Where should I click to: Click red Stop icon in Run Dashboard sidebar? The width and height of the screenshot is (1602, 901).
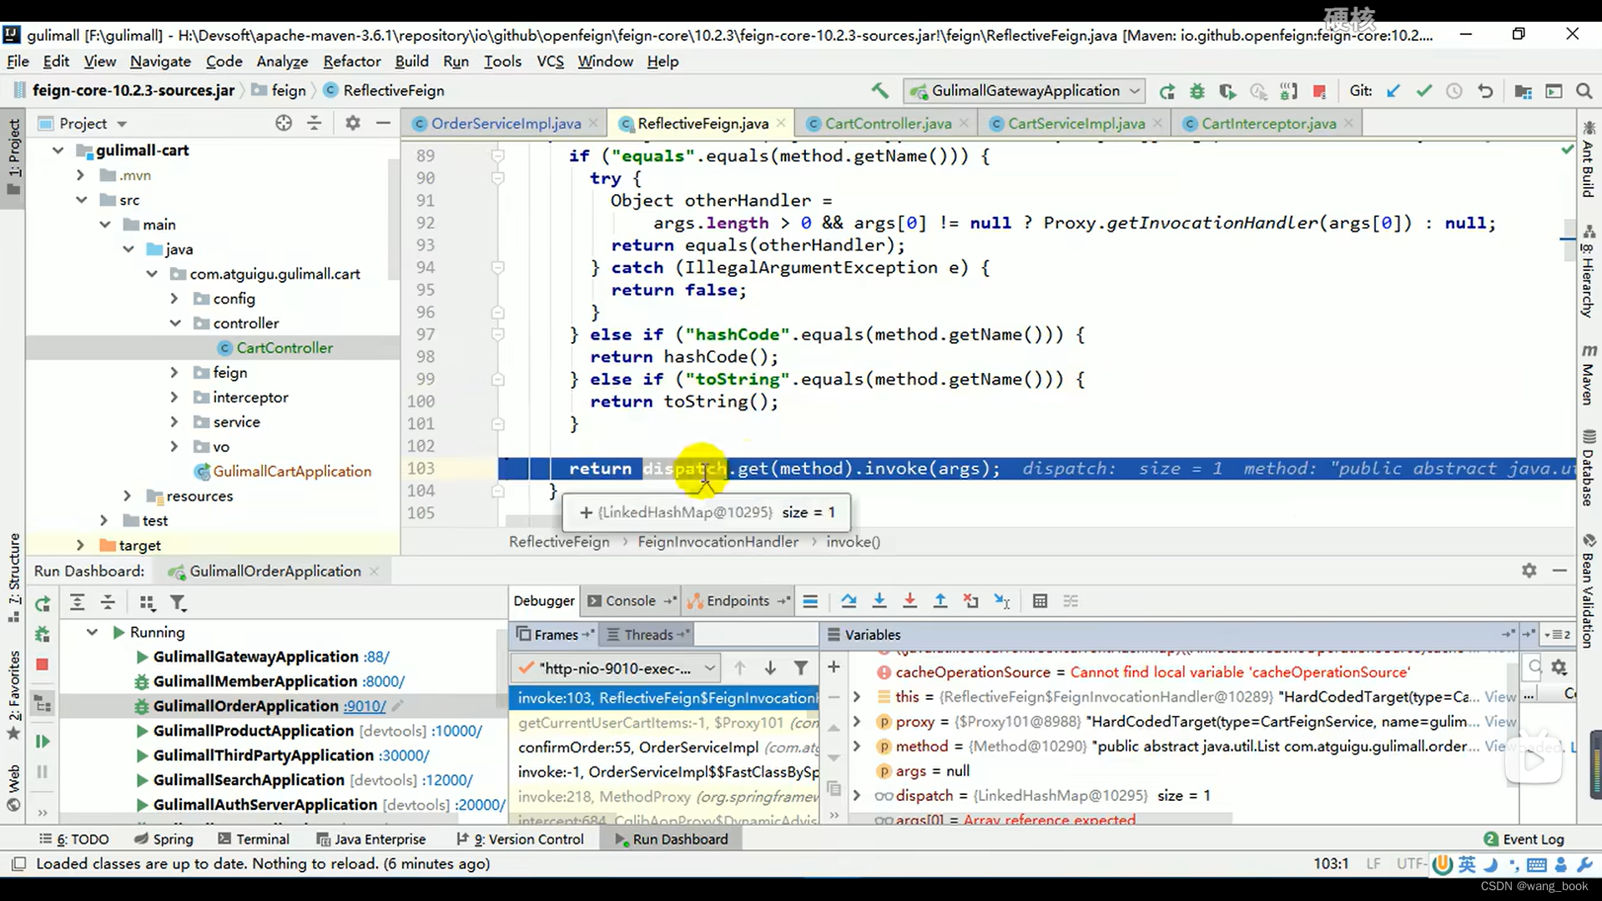pos(43,664)
